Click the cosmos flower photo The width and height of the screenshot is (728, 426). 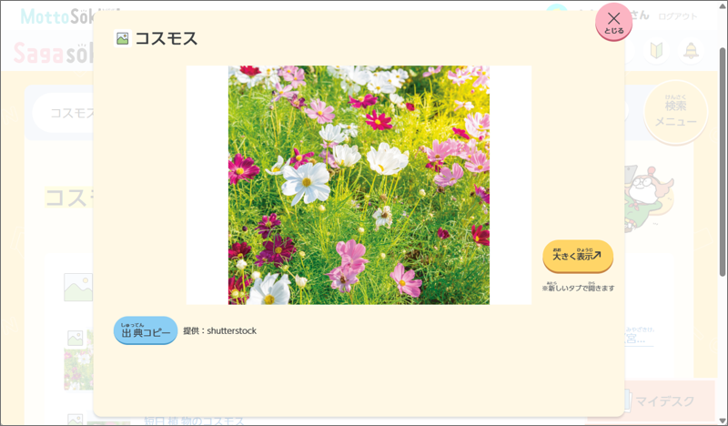(359, 185)
